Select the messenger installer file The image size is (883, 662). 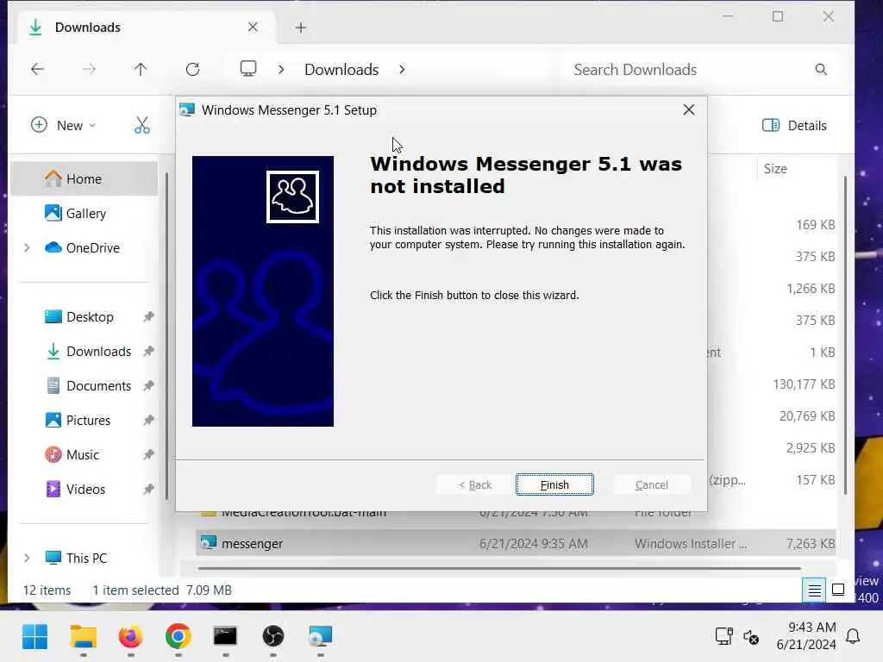tap(516, 543)
